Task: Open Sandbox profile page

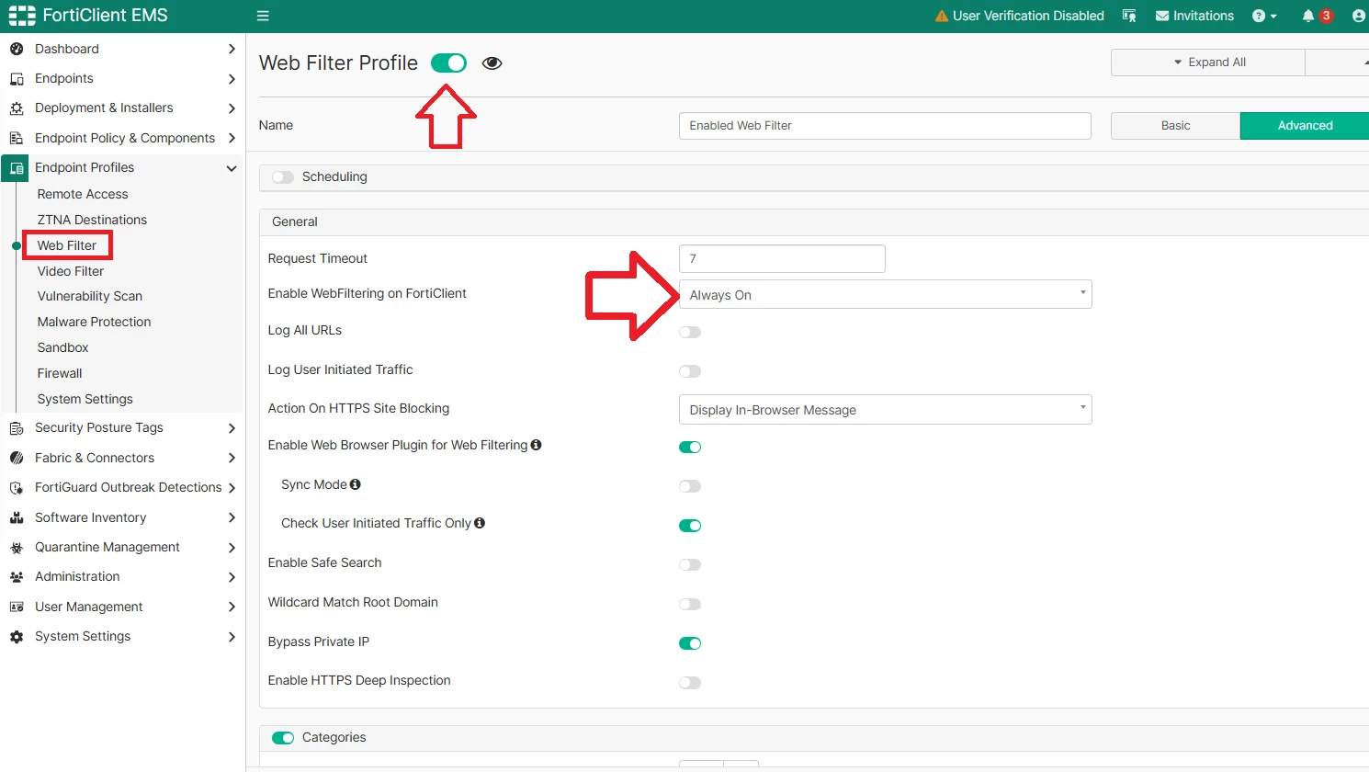Action: pos(63,347)
